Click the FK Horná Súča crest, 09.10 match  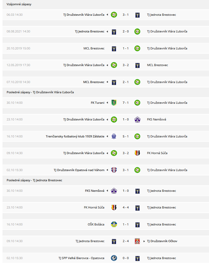pyautogui.click(x=137, y=153)
